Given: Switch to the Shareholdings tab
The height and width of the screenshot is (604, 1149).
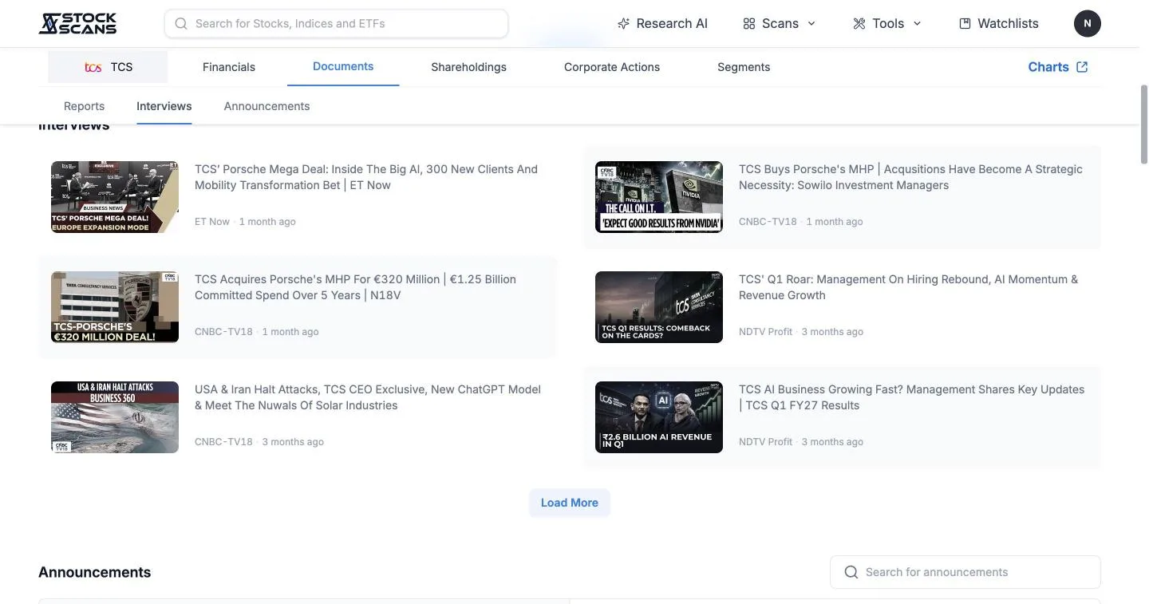Looking at the screenshot, I should [468, 67].
